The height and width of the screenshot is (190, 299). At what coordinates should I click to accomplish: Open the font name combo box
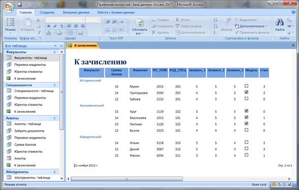click(65, 20)
